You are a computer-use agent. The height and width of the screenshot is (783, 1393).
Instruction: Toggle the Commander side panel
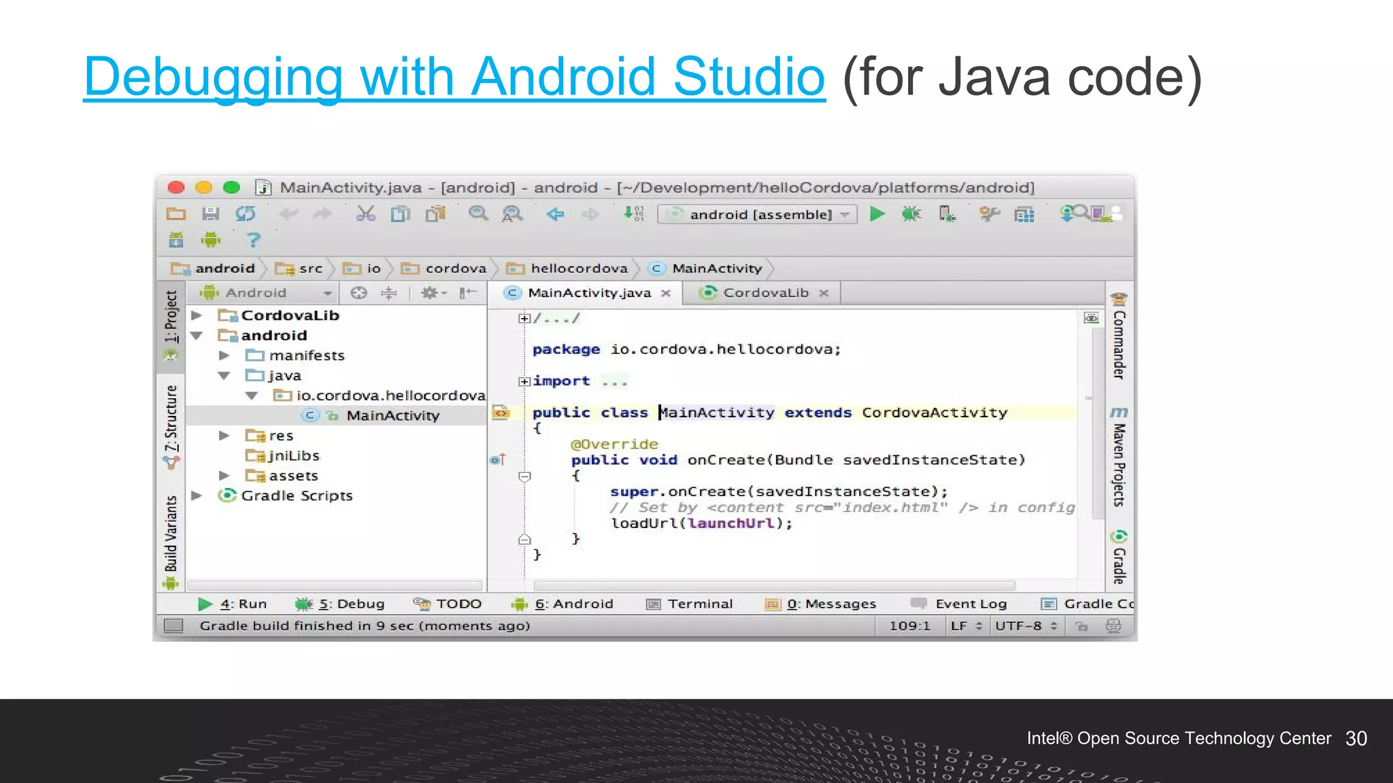[1119, 335]
